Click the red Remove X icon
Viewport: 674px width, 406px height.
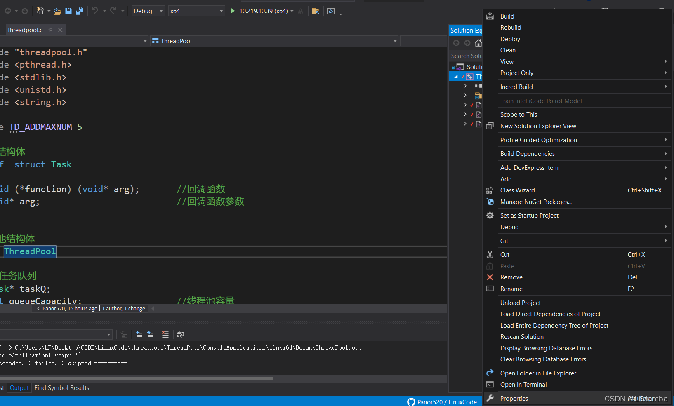point(490,277)
